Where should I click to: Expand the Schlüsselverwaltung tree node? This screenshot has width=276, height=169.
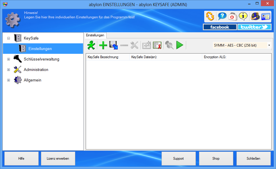coord(8,59)
